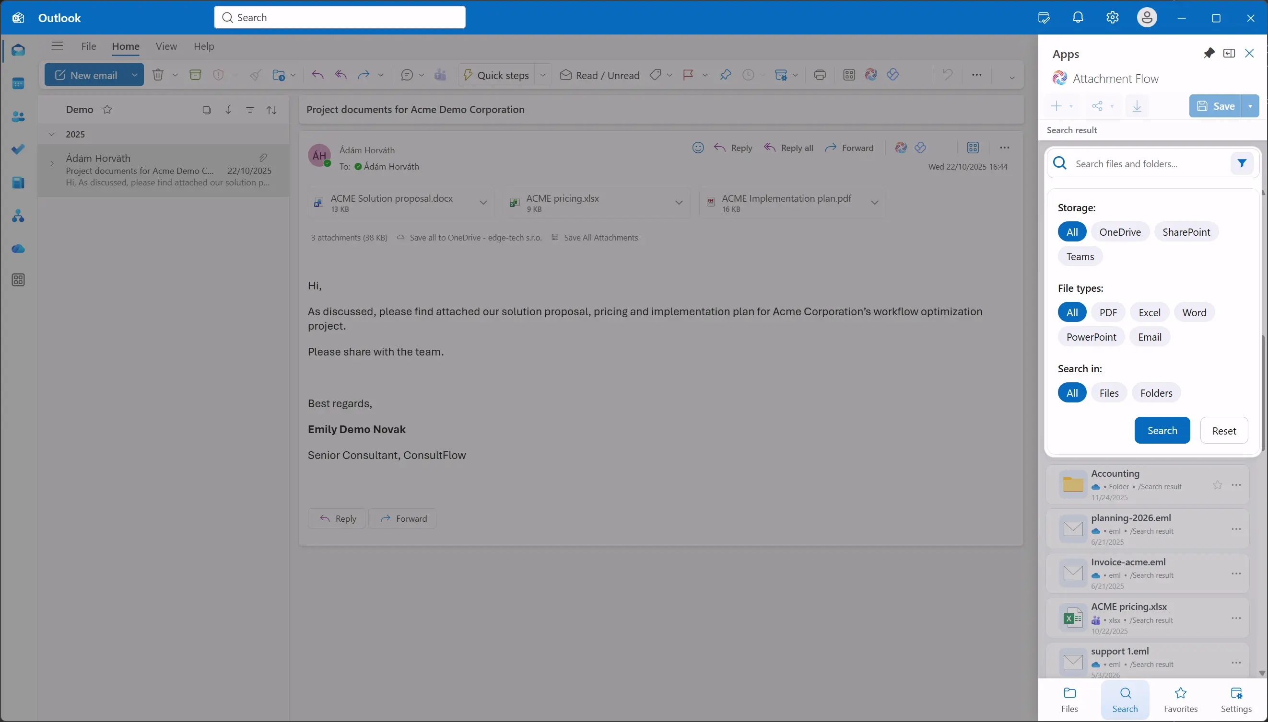Screen dimensions: 1268x722
Task: Click the download icon in Attachment Flow toolbar
Action: [x=1137, y=106]
